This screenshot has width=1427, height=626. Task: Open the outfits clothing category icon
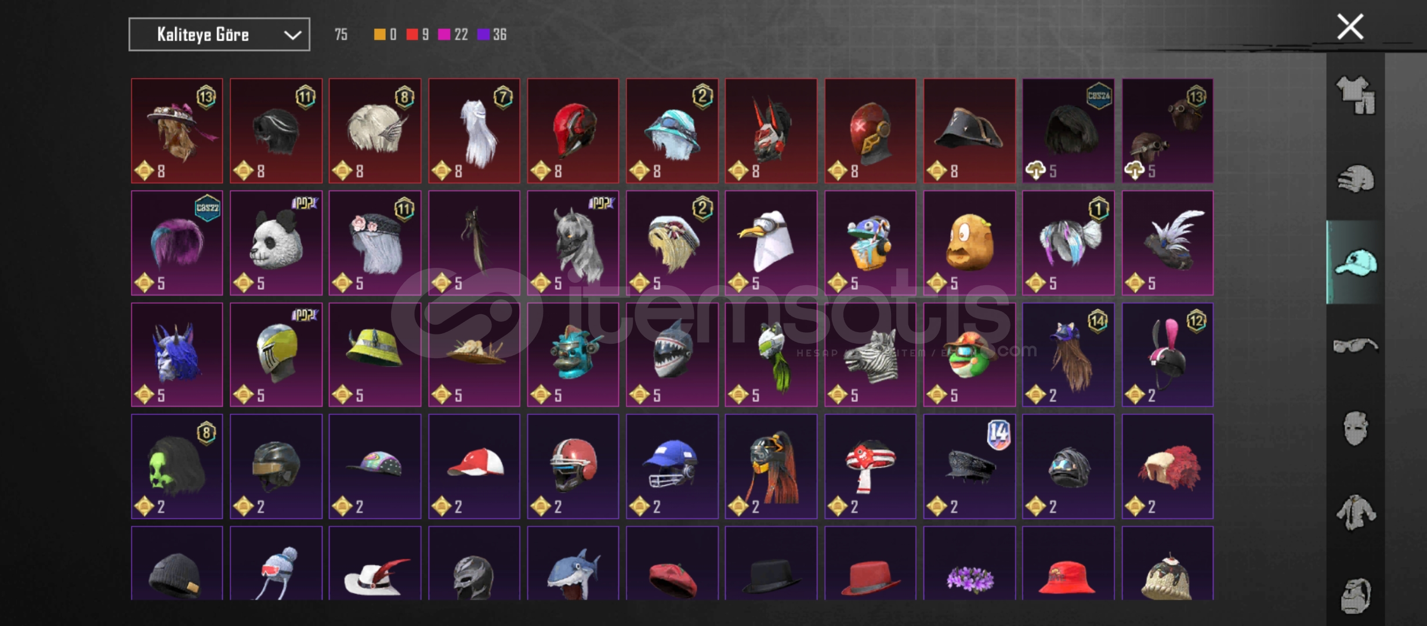(x=1356, y=95)
